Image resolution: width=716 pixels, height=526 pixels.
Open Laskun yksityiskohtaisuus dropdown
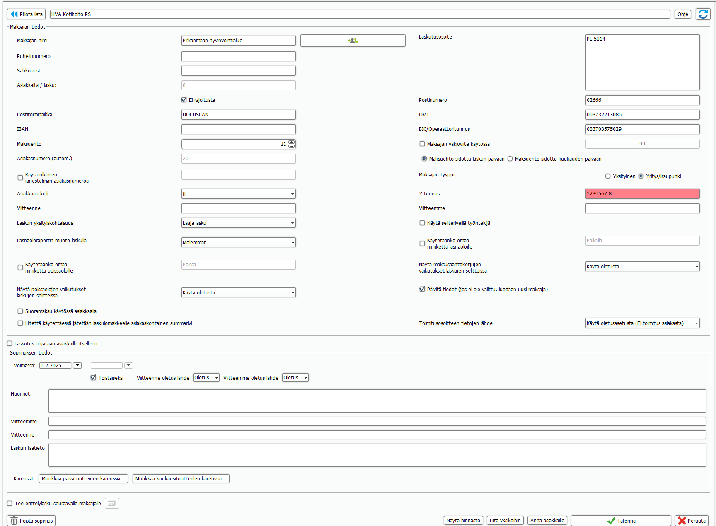coord(238,223)
